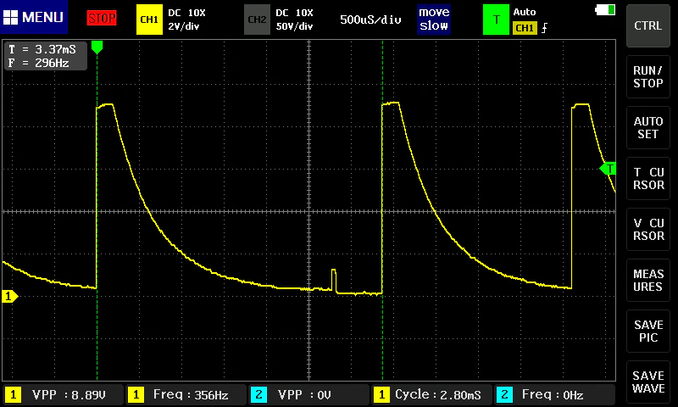Enable the grey CH2 channel box
This screenshot has height=407, width=678.
[257, 20]
